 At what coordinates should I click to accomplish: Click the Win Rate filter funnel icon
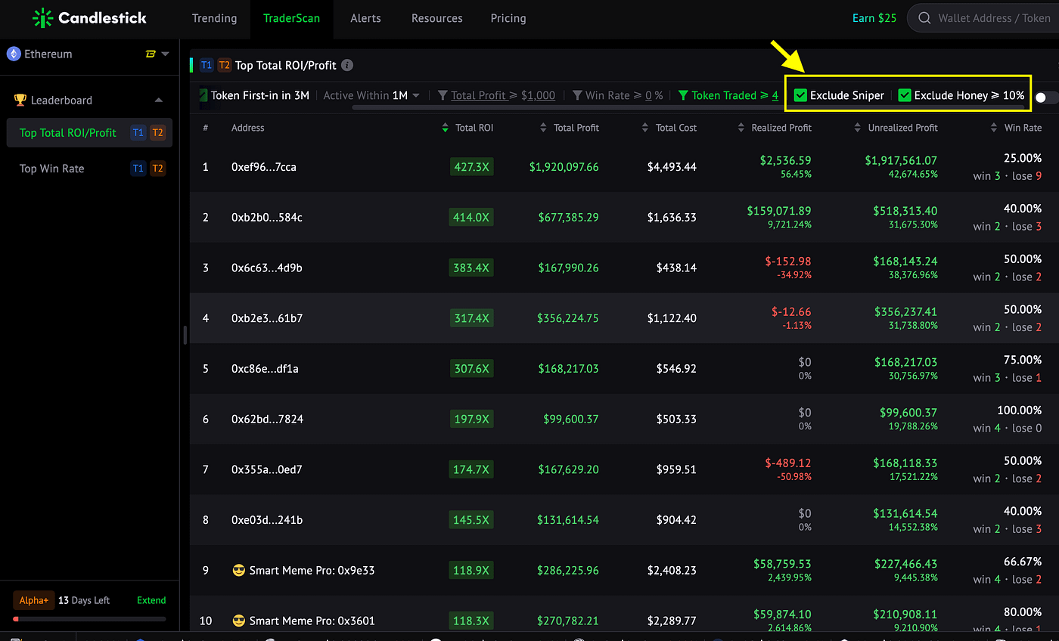[577, 95]
